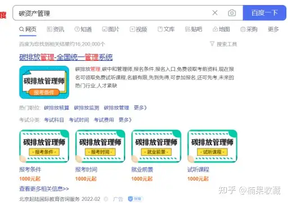Open the 碳排放管理 position link
Viewport: 288px width, 203px height.
click(116, 108)
